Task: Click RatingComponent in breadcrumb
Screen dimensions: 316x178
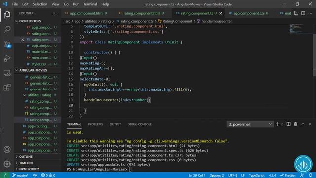Action: point(177,21)
